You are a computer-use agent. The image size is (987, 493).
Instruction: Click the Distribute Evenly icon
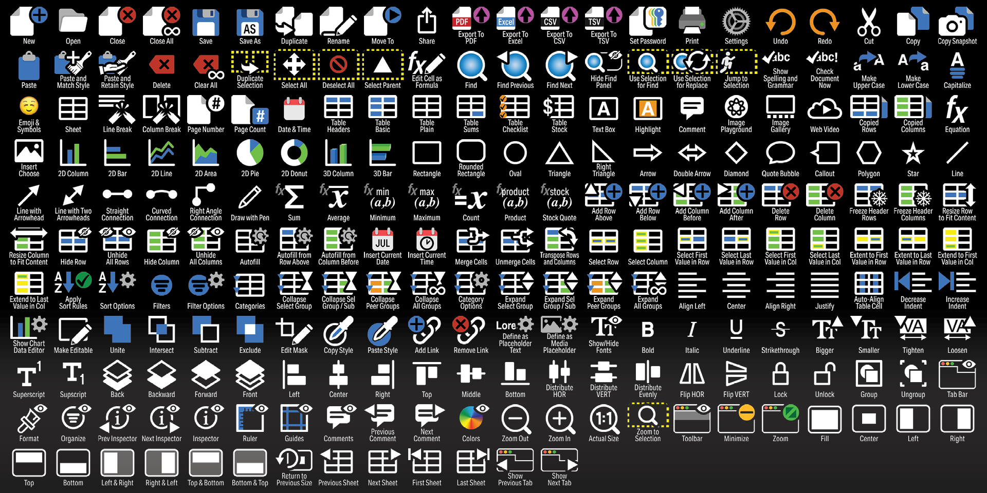coord(648,372)
